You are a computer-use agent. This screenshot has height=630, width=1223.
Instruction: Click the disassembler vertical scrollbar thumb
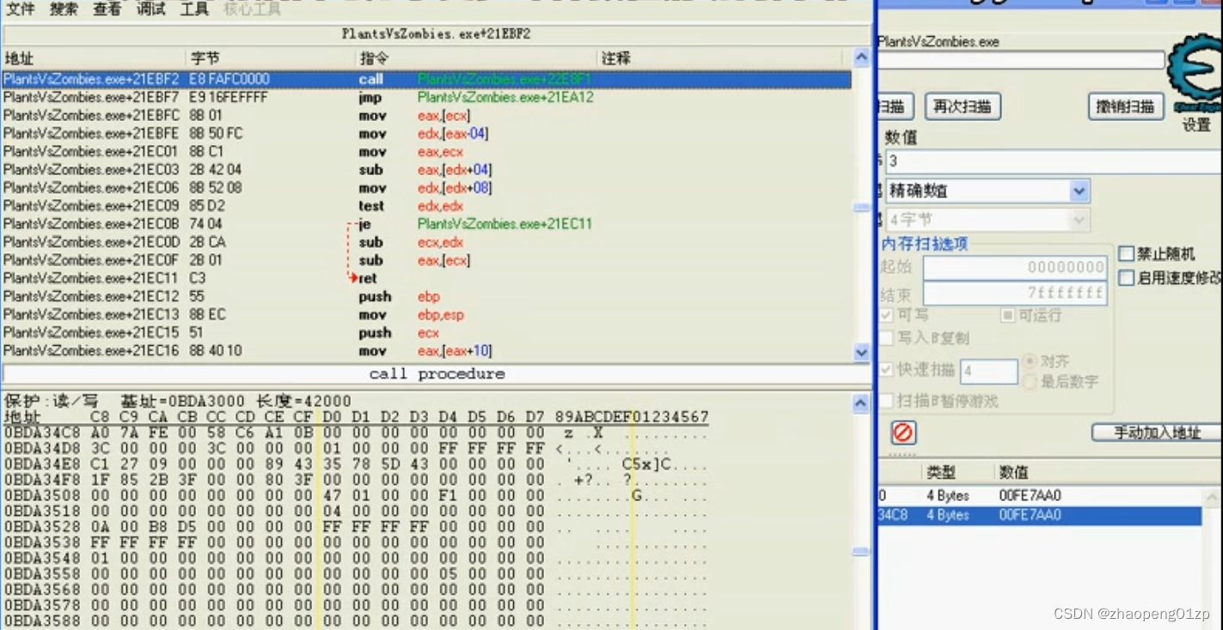coord(862,208)
